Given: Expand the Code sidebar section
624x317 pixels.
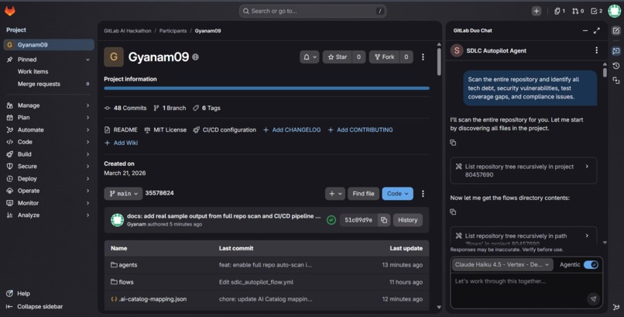Looking at the screenshot, I should 49,142.
